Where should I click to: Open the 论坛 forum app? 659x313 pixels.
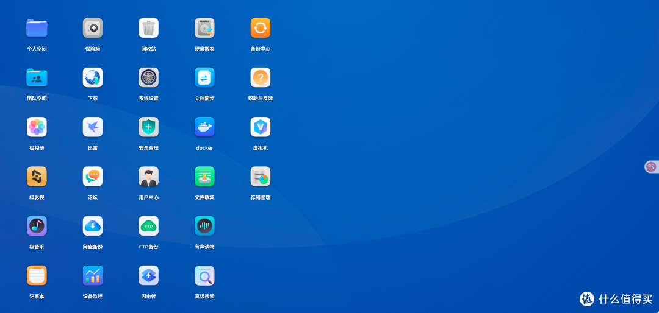point(93,177)
